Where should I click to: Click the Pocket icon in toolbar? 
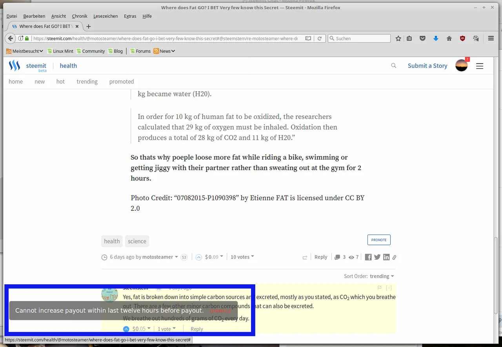[x=422, y=38]
